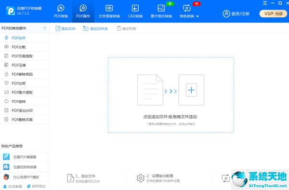Select PDF删除页面 in the sidebar
The image size is (289, 190).
pyautogui.click(x=25, y=119)
